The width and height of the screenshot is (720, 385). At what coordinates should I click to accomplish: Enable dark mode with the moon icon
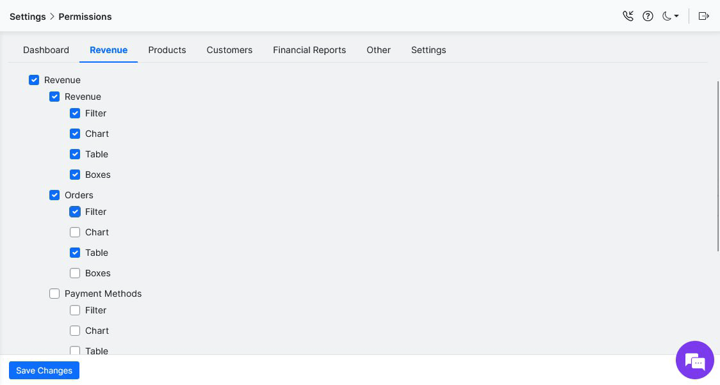click(666, 16)
